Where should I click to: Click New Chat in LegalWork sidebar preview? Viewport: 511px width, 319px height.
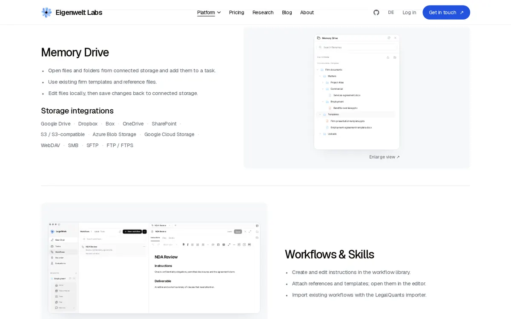(x=63, y=240)
